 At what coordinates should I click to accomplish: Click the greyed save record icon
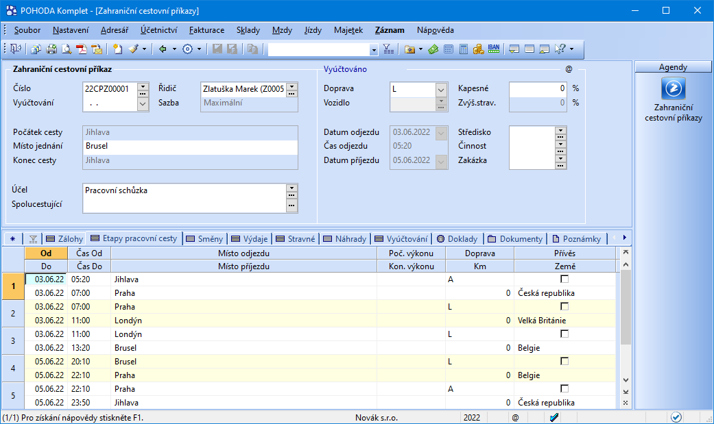(x=217, y=49)
